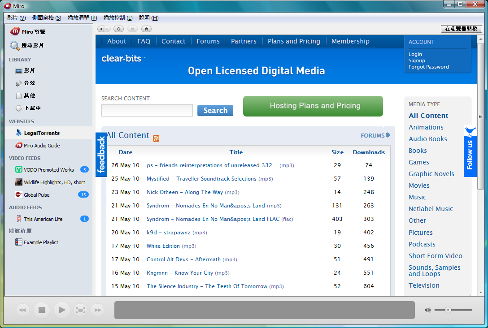
Task: Open the Downloading library item
Action: (28, 108)
